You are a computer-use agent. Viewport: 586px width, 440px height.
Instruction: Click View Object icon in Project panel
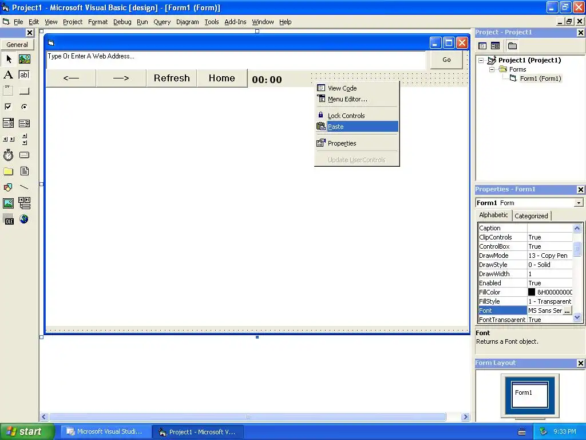click(x=495, y=46)
